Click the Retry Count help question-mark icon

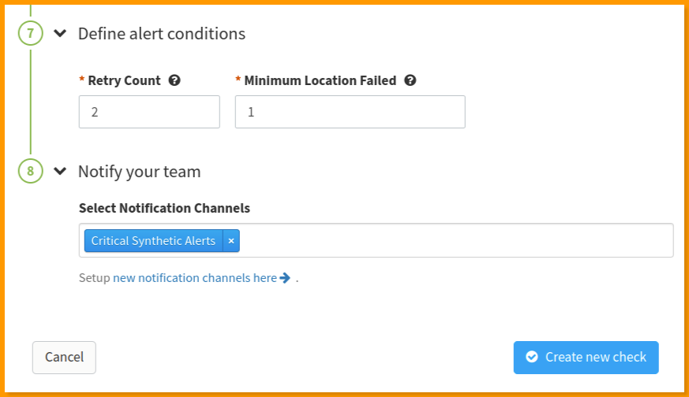click(174, 80)
